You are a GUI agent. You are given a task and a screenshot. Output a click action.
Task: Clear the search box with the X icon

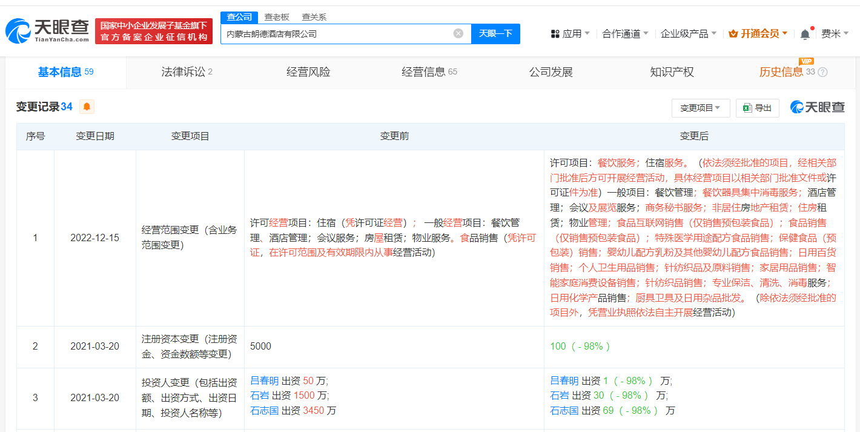tap(458, 33)
